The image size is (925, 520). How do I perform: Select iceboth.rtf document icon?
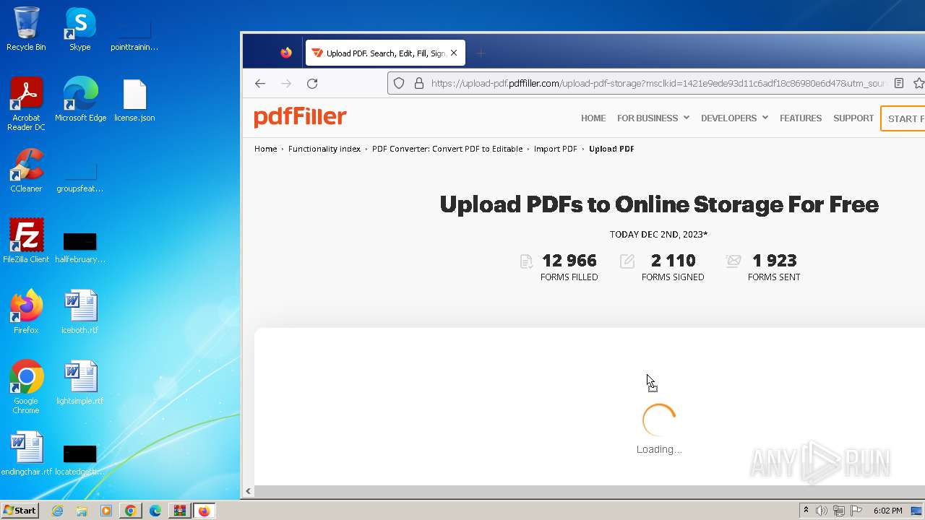pos(80,312)
